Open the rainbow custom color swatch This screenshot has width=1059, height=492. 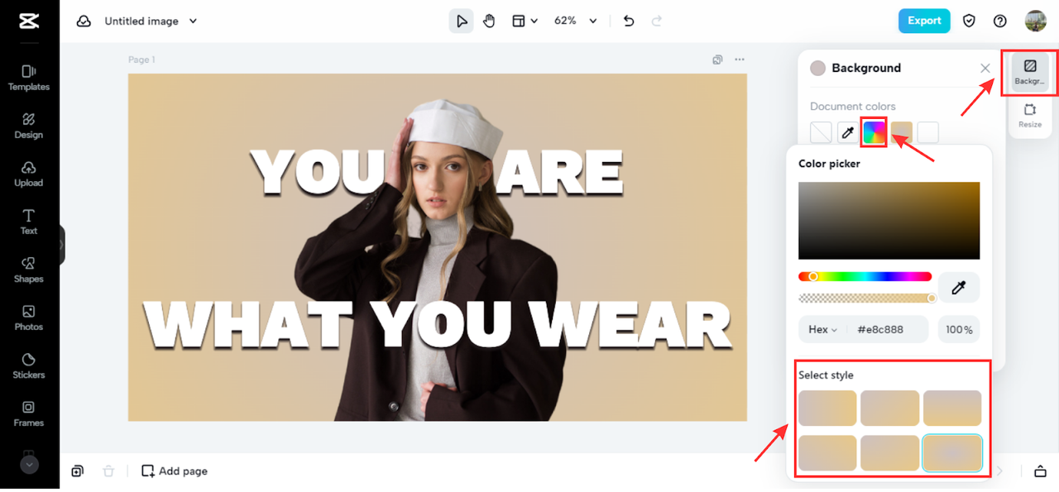(x=875, y=132)
